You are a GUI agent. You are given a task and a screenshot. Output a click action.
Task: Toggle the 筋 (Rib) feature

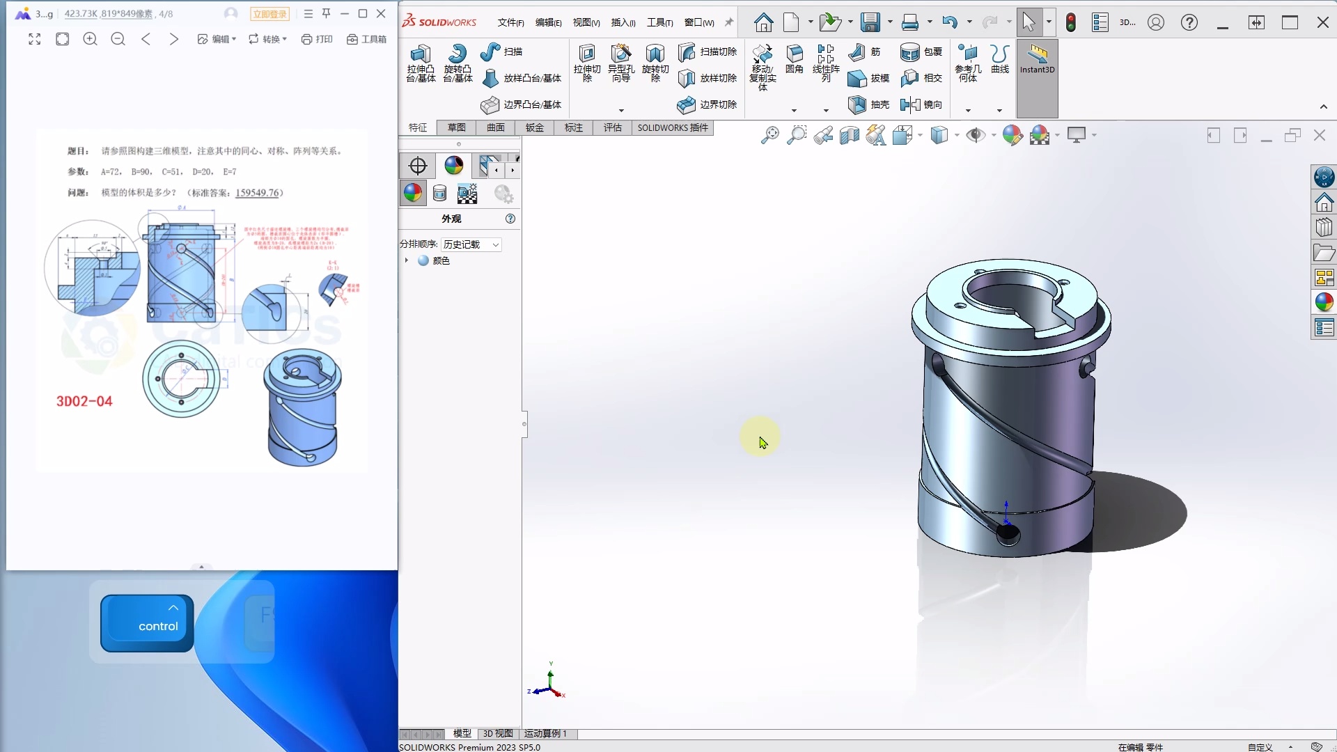click(866, 52)
